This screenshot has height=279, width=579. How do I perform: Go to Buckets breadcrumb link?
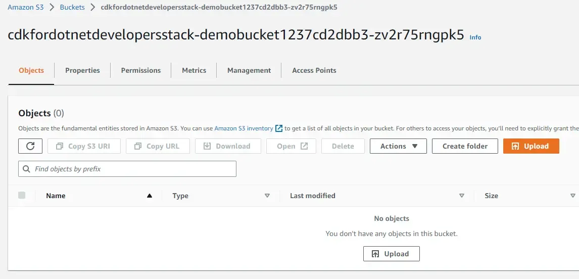pos(72,7)
